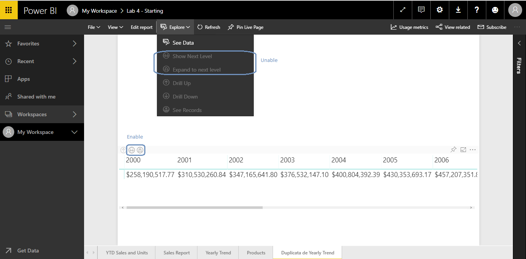Open the visual's more options ellipsis
526x259 pixels.
(473, 150)
